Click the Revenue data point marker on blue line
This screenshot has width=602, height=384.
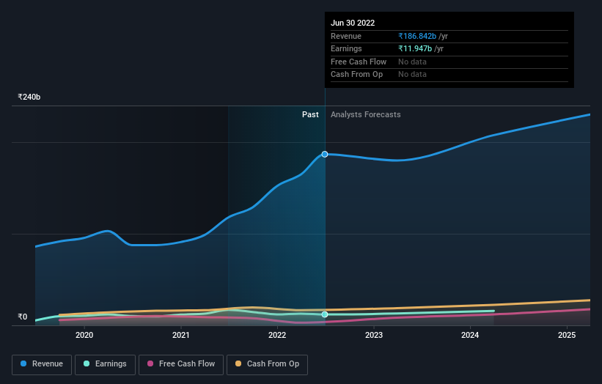tap(325, 154)
